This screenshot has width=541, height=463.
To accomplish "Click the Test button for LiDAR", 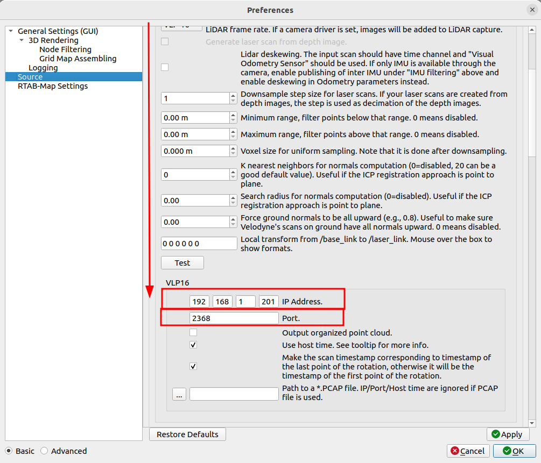I will (182, 263).
